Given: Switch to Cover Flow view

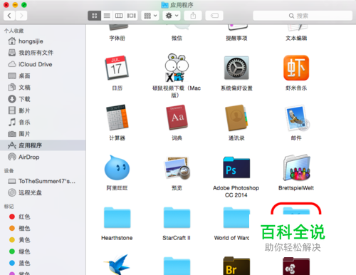Looking at the screenshot, I should [x=131, y=16].
